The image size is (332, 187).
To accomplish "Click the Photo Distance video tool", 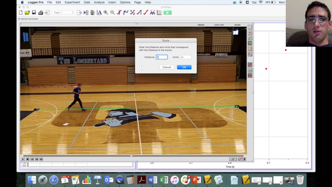I will 250,49.
